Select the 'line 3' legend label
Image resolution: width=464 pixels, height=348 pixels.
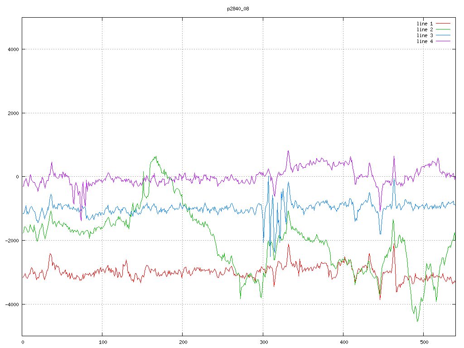(x=425, y=35)
